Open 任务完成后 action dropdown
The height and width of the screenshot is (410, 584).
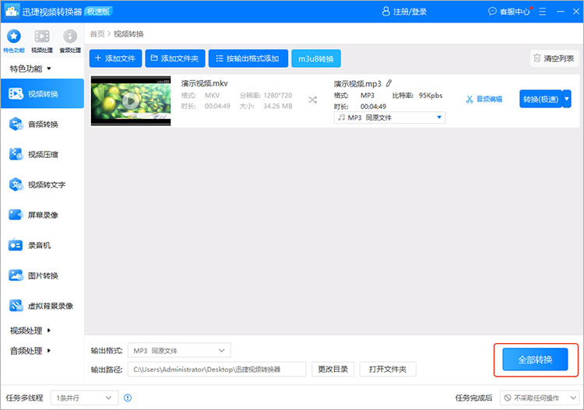(x=540, y=398)
